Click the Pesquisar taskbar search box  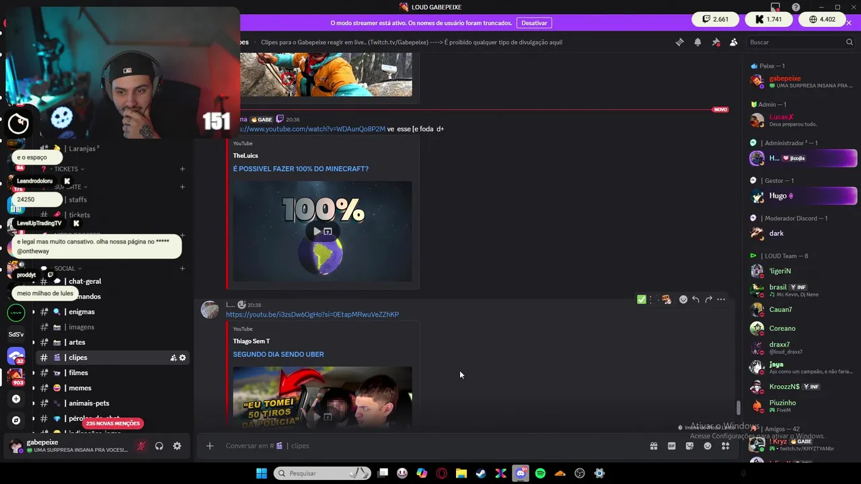tap(322, 473)
